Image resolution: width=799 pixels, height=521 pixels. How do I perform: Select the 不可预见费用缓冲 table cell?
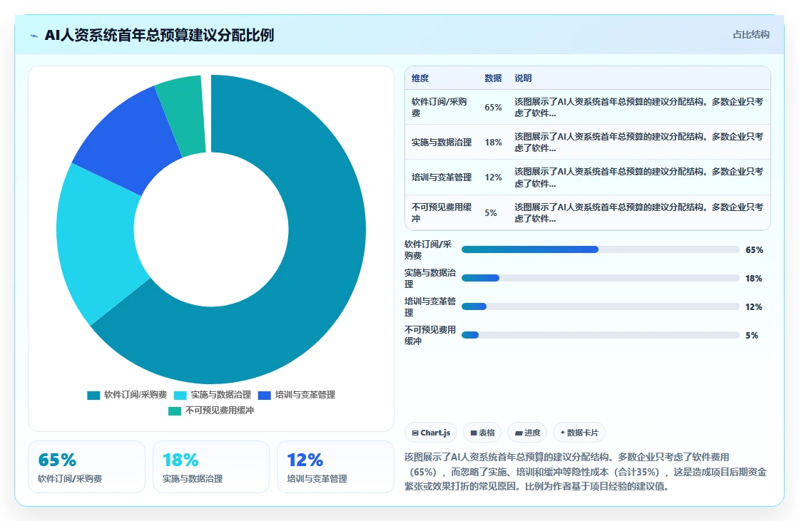442,213
